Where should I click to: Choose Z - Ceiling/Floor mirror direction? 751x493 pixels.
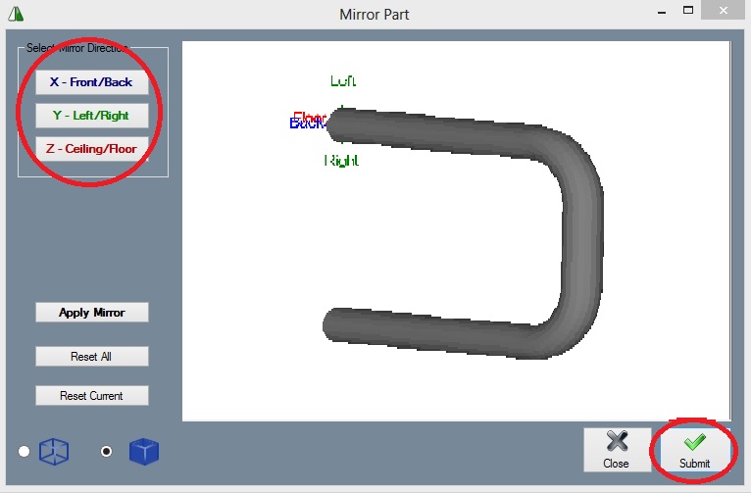[91, 149]
